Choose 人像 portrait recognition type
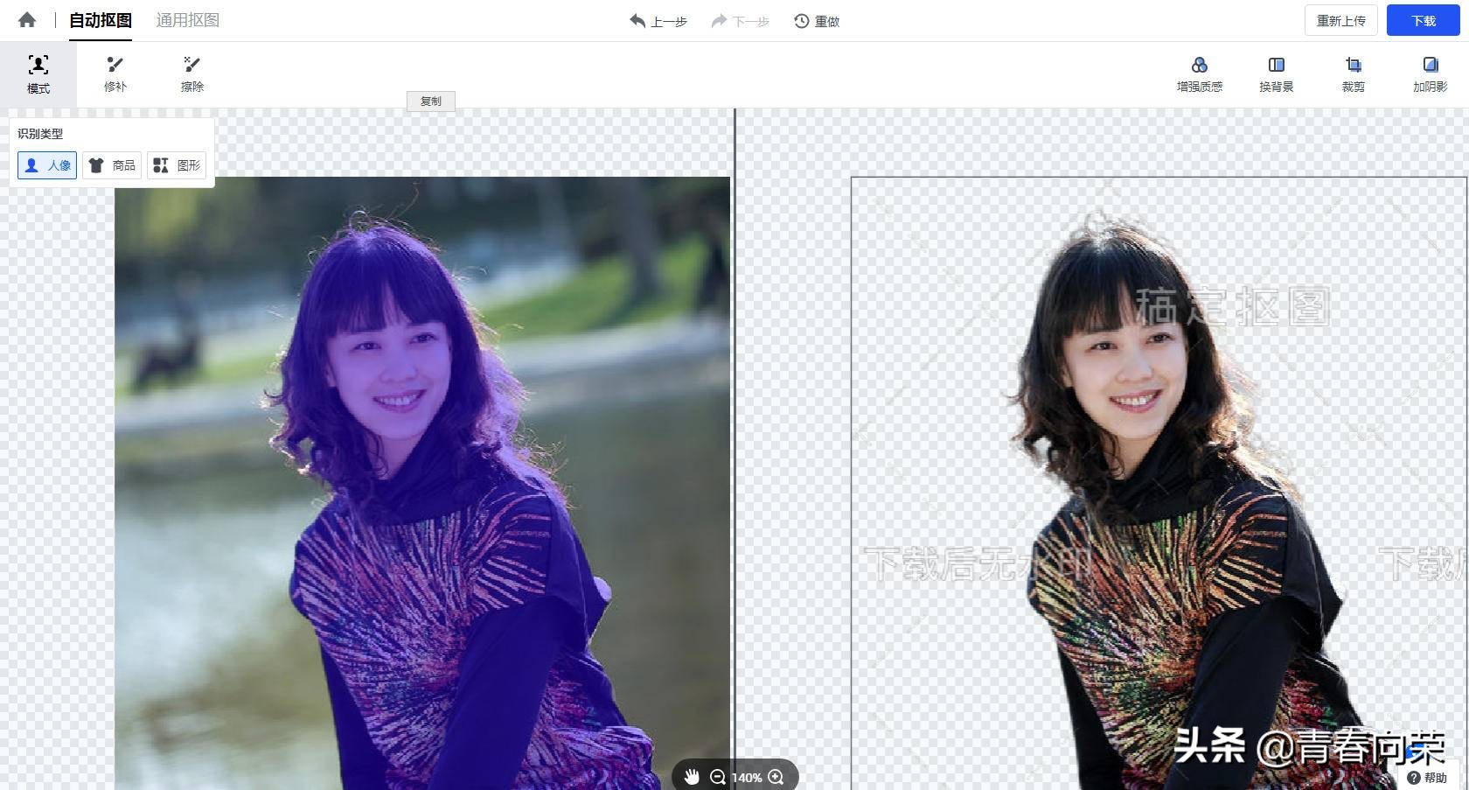Viewport: 1469px width, 790px height. 48,165
